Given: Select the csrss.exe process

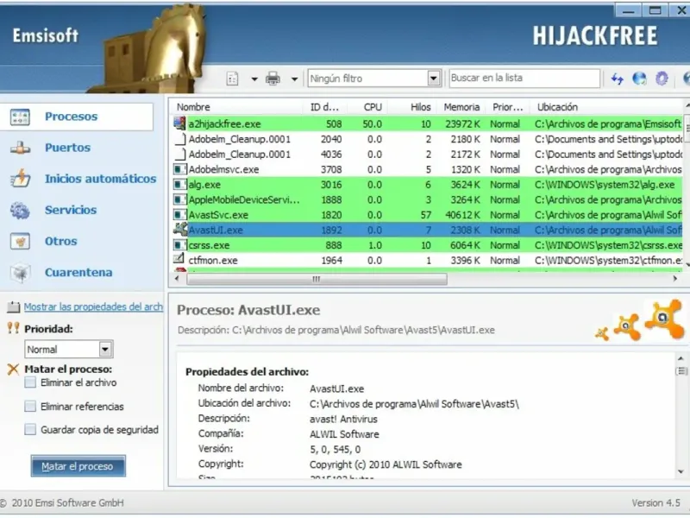Looking at the screenshot, I should 428,245.
